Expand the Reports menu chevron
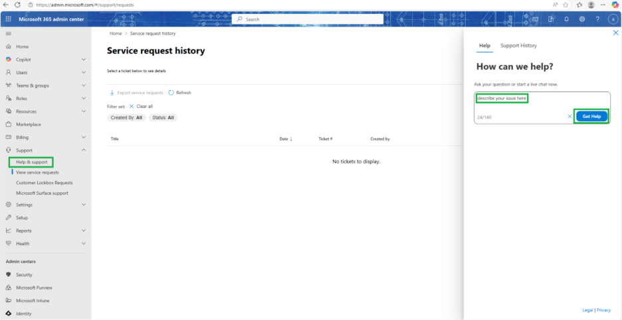 [83, 231]
